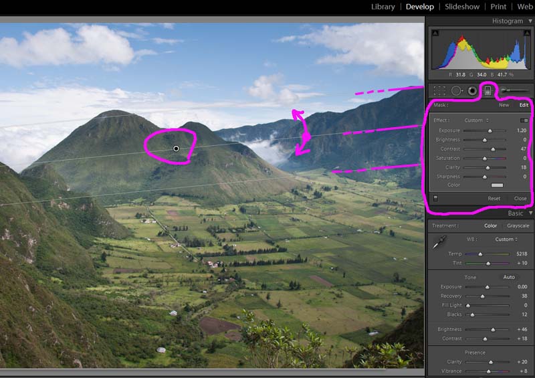Click Basic Brightness slider handle
535x378 pixels.
point(493,330)
